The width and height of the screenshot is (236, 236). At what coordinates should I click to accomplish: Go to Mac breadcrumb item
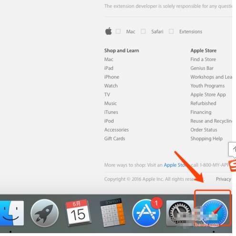point(131,31)
